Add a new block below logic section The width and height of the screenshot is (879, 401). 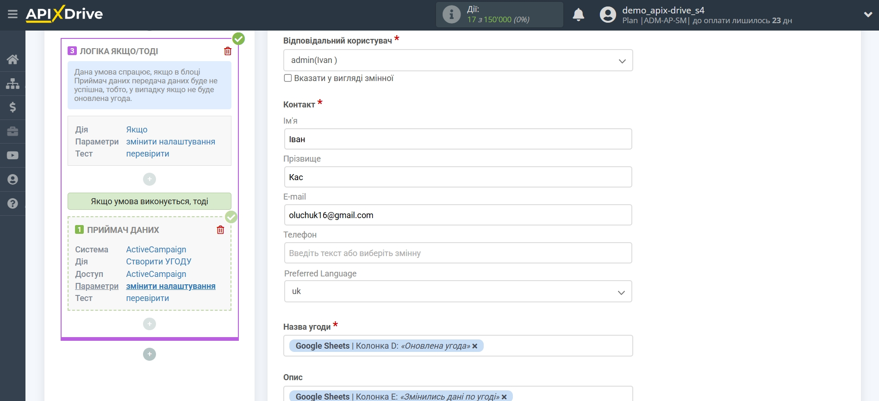[x=150, y=354]
